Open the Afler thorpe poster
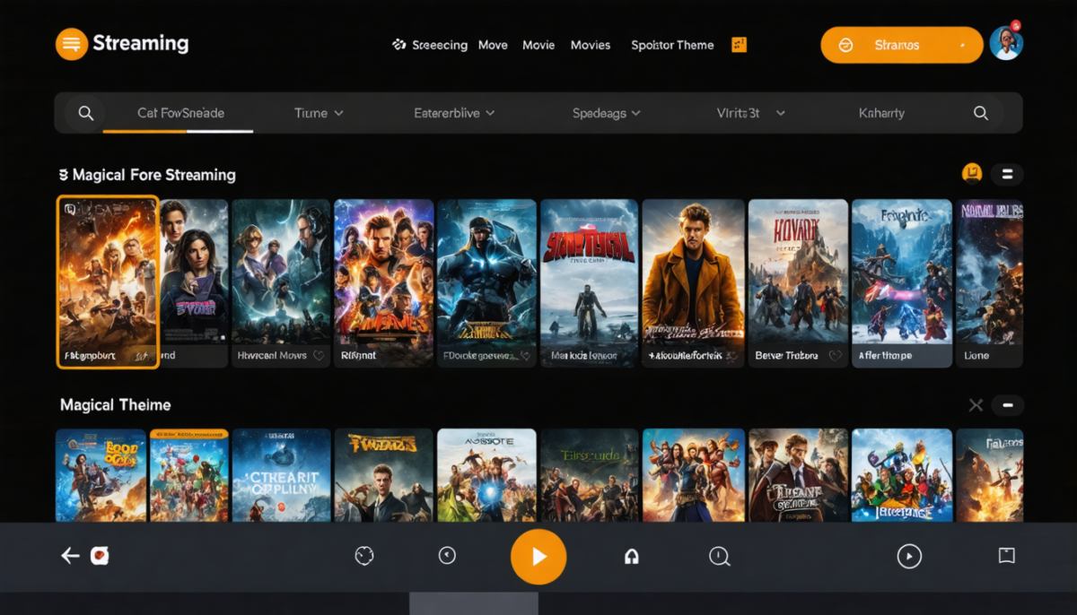This screenshot has width=1077, height=615. pos(901,282)
